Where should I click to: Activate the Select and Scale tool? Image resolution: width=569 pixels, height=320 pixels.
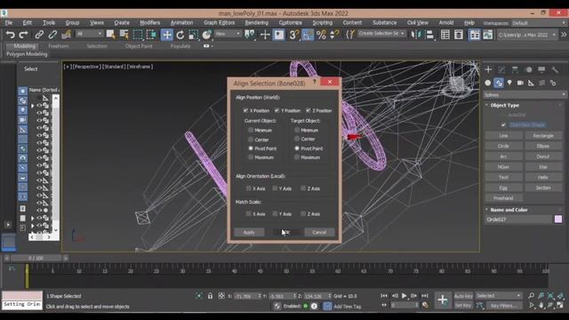click(194, 35)
